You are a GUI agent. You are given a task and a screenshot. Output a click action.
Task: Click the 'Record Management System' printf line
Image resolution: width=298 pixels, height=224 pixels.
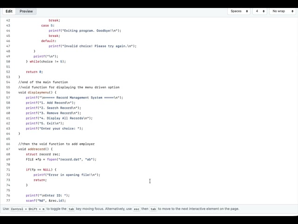74,98
